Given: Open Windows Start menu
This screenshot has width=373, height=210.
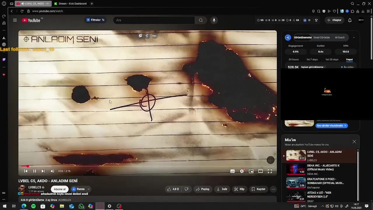Looking at the screenshot, I should click(x=5, y=206).
